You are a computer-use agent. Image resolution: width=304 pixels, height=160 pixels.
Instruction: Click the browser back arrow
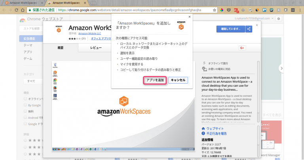coord(4,10)
